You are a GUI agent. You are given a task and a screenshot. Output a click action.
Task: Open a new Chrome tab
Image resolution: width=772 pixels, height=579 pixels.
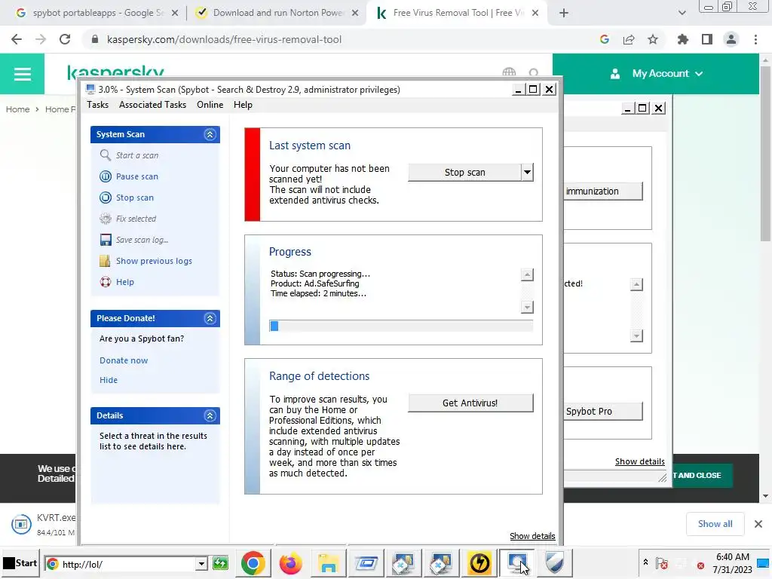[564, 13]
